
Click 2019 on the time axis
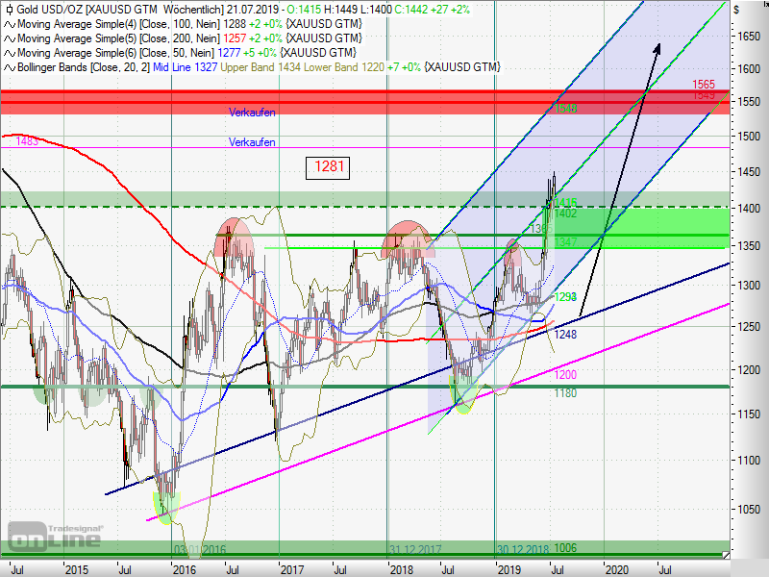(509, 570)
